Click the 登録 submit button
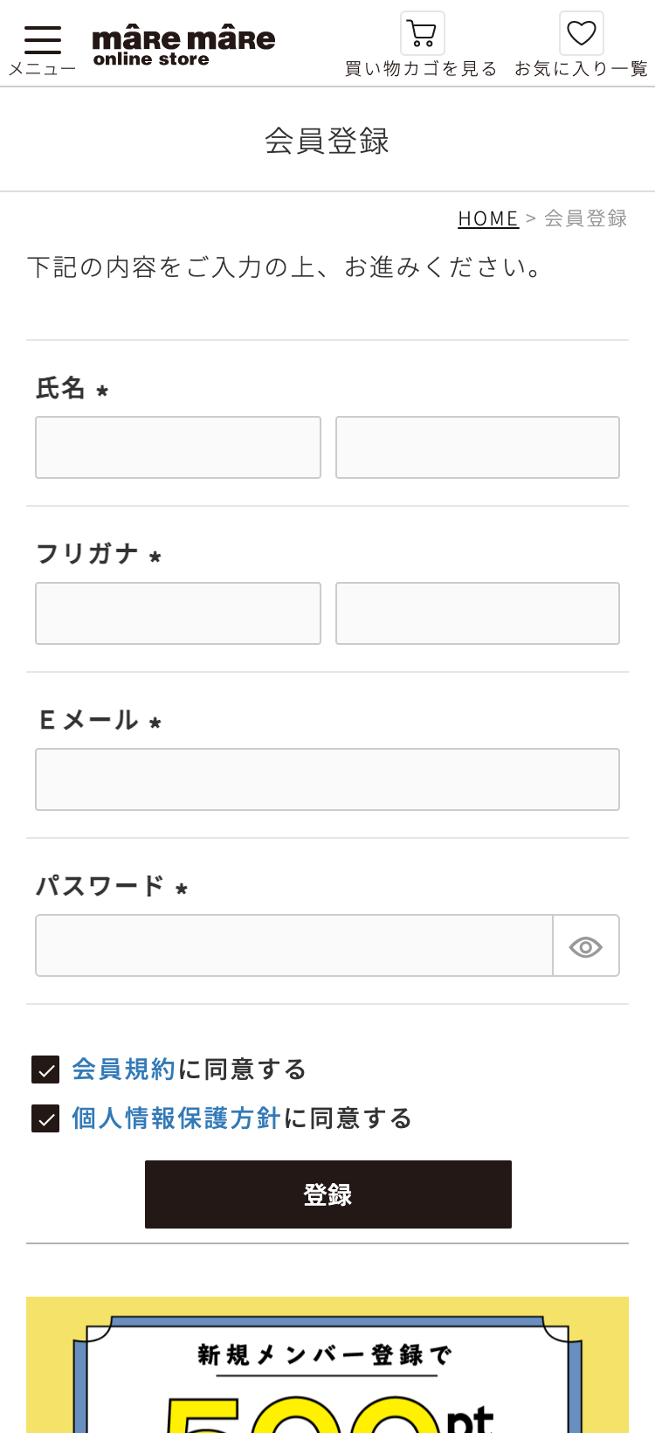The width and height of the screenshot is (655, 1433). 327,1194
